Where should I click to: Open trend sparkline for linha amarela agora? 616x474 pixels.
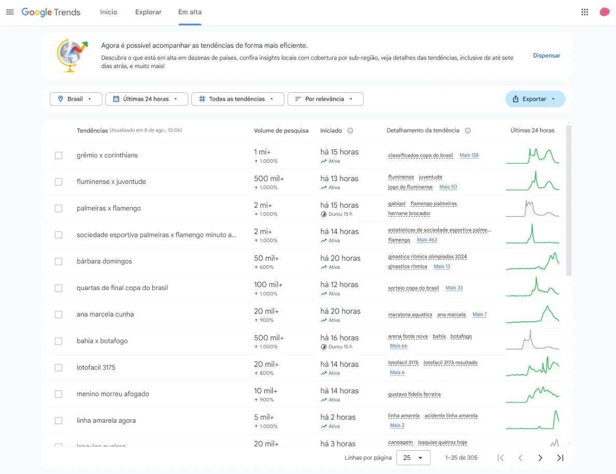pos(532,420)
